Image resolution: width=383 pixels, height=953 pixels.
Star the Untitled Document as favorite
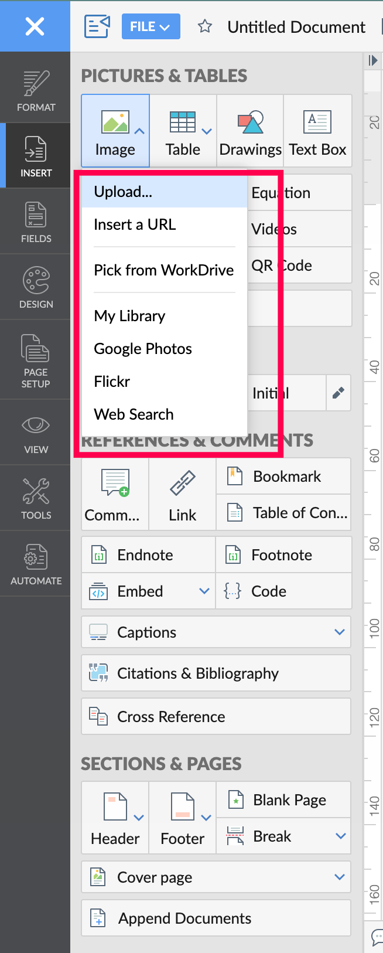coord(204,26)
